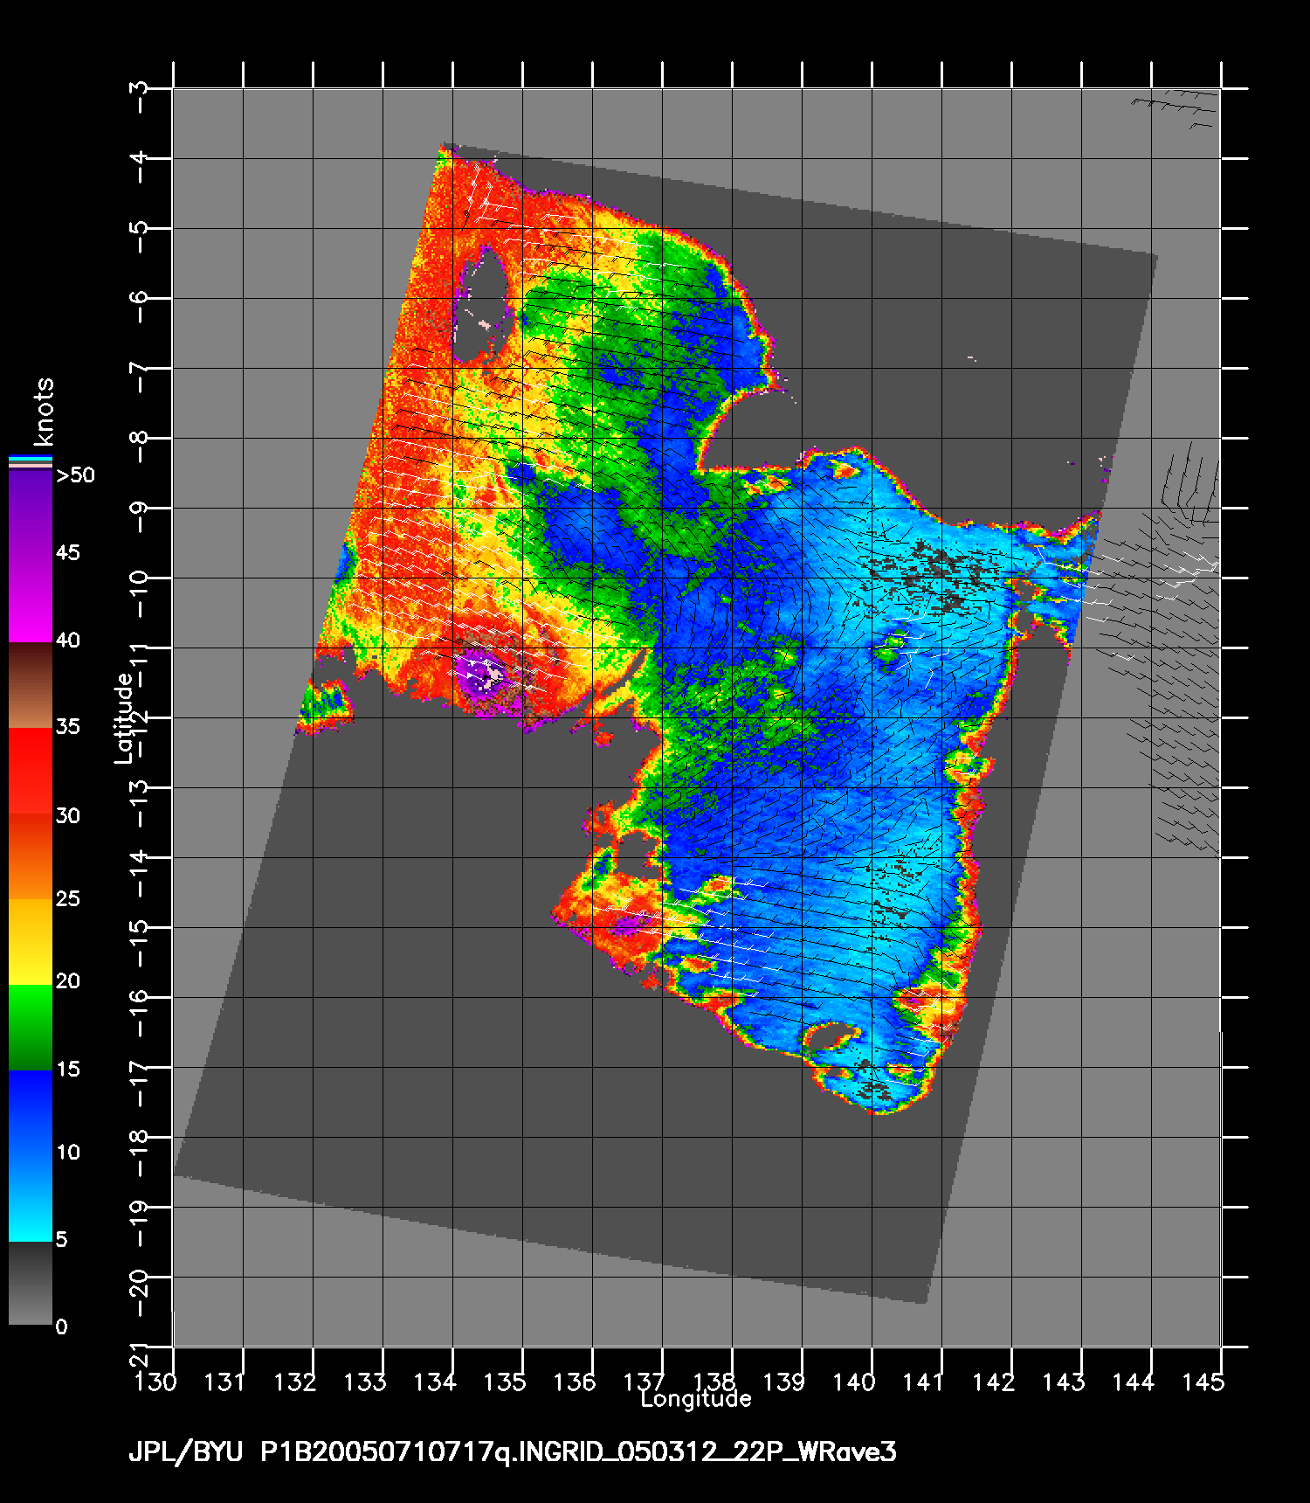Screen dimensions: 1310x1503
Task: Pick the brown 35-40 knots color segment
Action: coord(31,686)
